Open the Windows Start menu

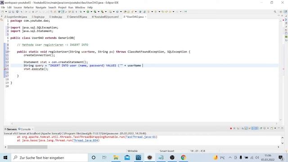pyautogui.click(x=5, y=157)
